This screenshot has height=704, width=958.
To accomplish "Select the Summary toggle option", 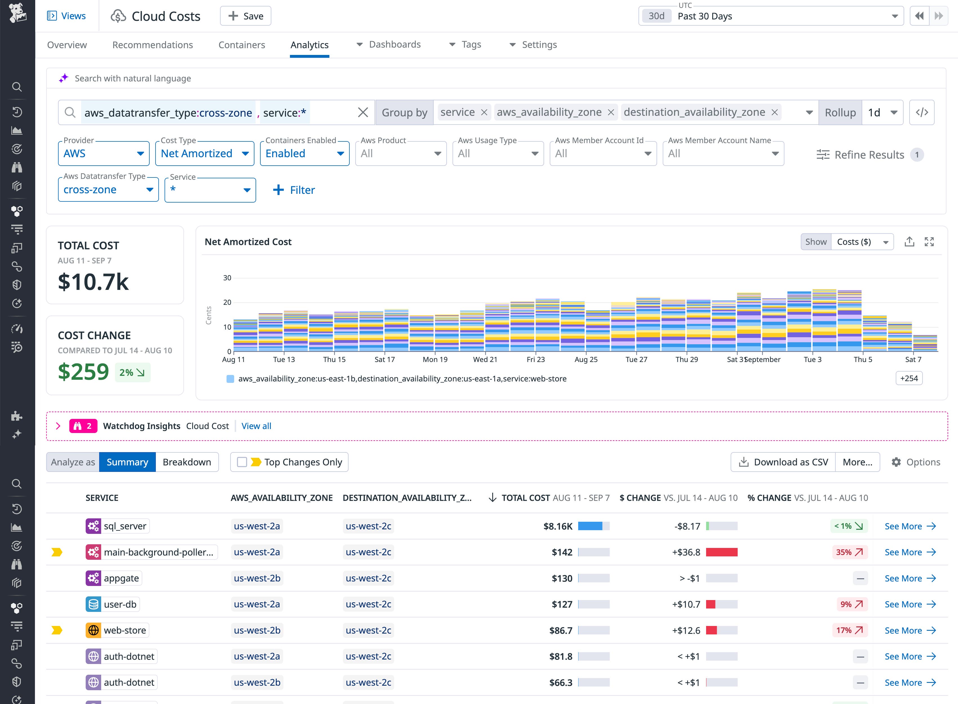I will pos(127,461).
